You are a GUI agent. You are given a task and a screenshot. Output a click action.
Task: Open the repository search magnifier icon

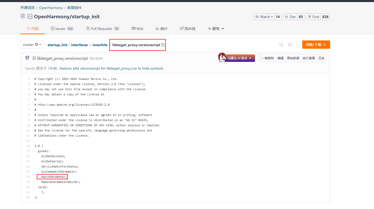[281, 45]
